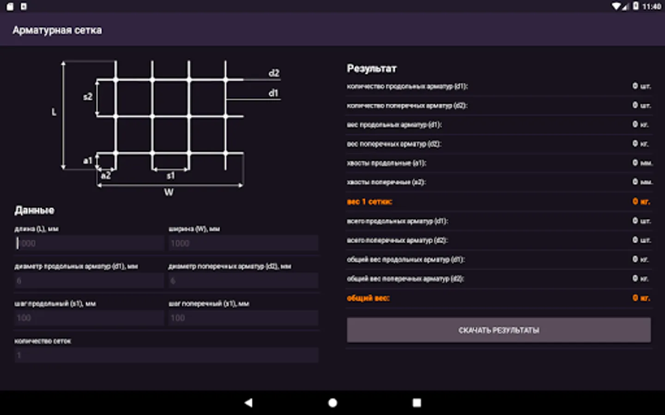Click the rebar mesh diagram image

(166, 128)
